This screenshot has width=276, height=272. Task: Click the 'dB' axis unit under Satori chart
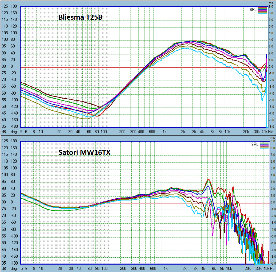pyautogui.click(x=4, y=269)
